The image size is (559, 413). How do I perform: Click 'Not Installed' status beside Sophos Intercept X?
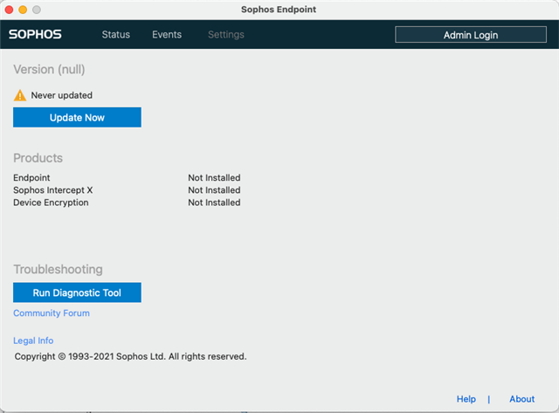214,190
